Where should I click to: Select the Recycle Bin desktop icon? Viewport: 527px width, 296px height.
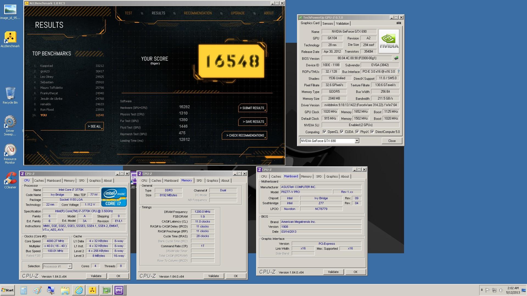(10, 96)
